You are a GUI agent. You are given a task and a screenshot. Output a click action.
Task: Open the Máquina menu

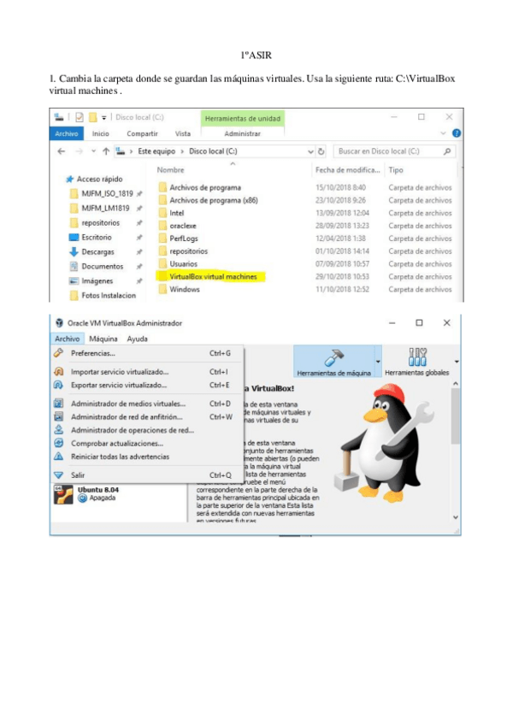pos(103,339)
